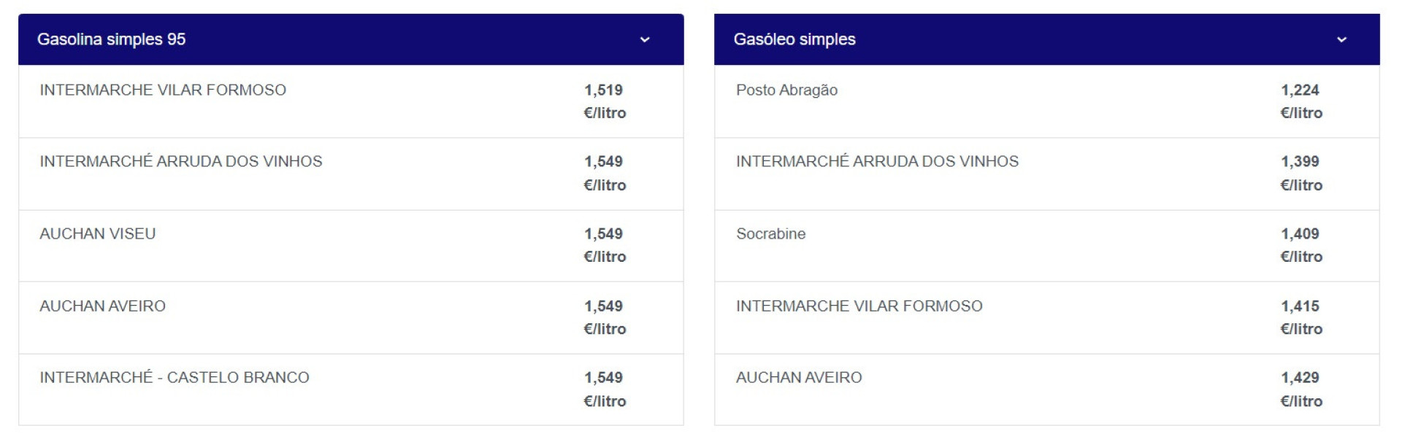
Task: Click the Gasóleo simples header title
Action: (794, 39)
